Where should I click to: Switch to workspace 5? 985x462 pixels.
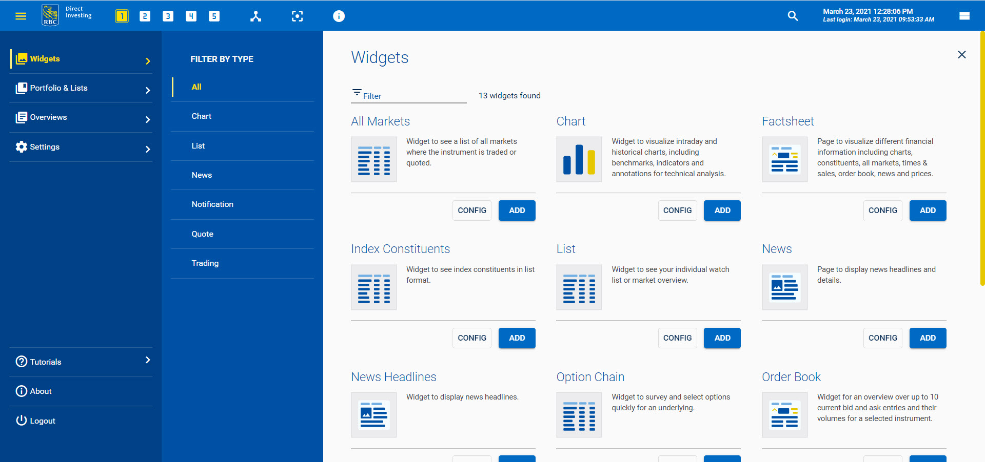coord(214,16)
